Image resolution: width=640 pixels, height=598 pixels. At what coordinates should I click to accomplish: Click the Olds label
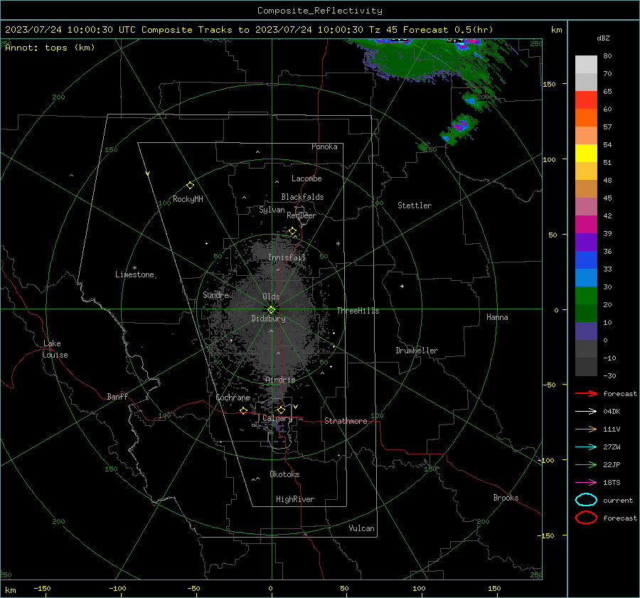click(271, 297)
